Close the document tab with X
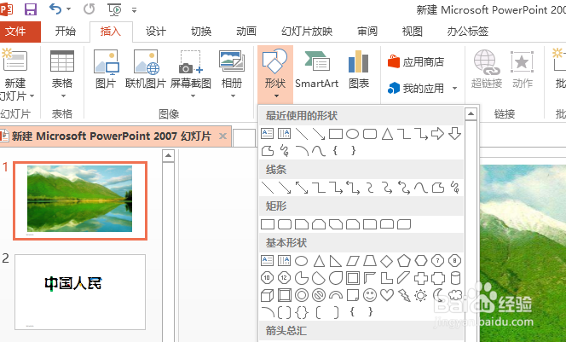Viewport: 566px width, 342px height. (222, 136)
